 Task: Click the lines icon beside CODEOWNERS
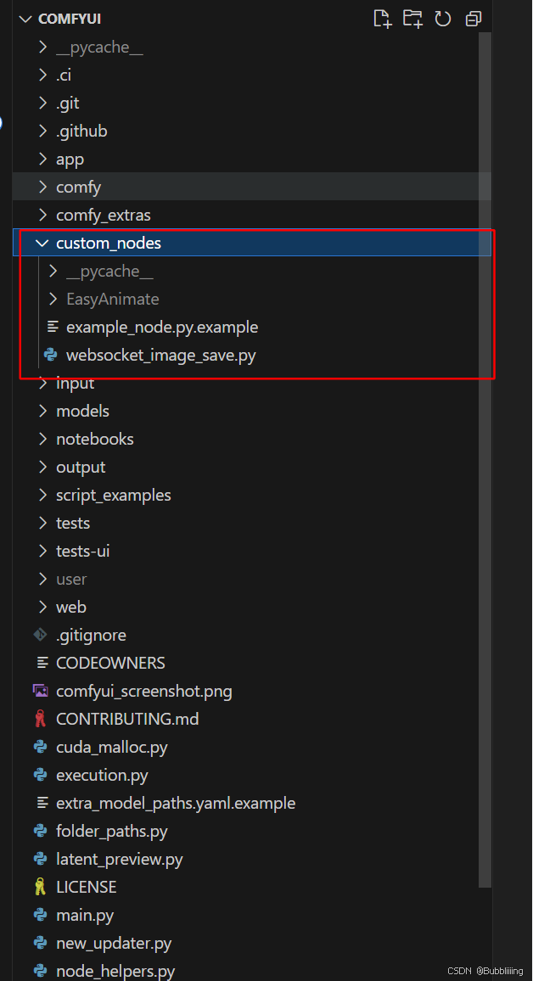[42, 663]
